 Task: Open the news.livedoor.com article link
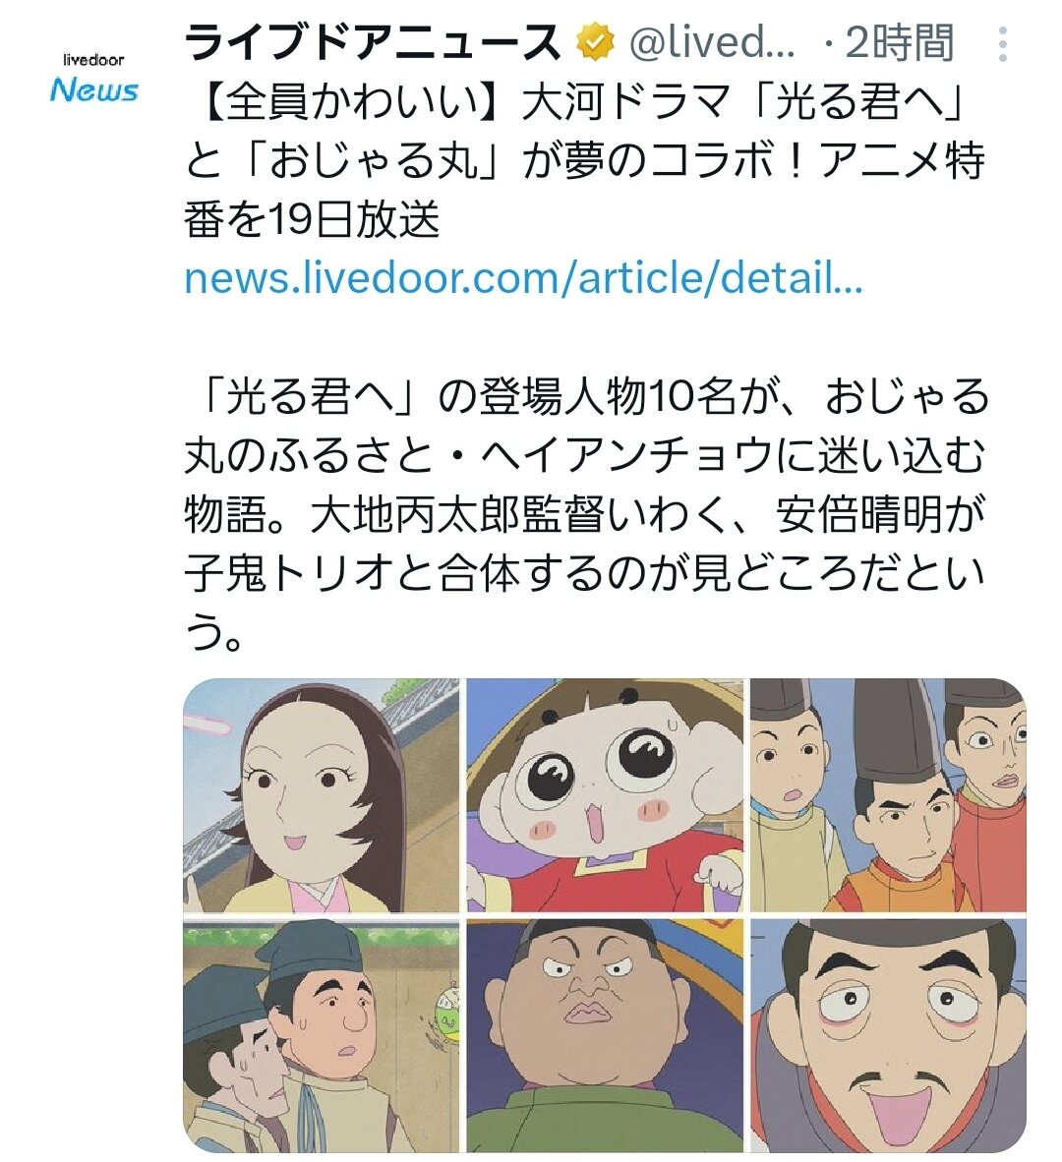[523, 277]
